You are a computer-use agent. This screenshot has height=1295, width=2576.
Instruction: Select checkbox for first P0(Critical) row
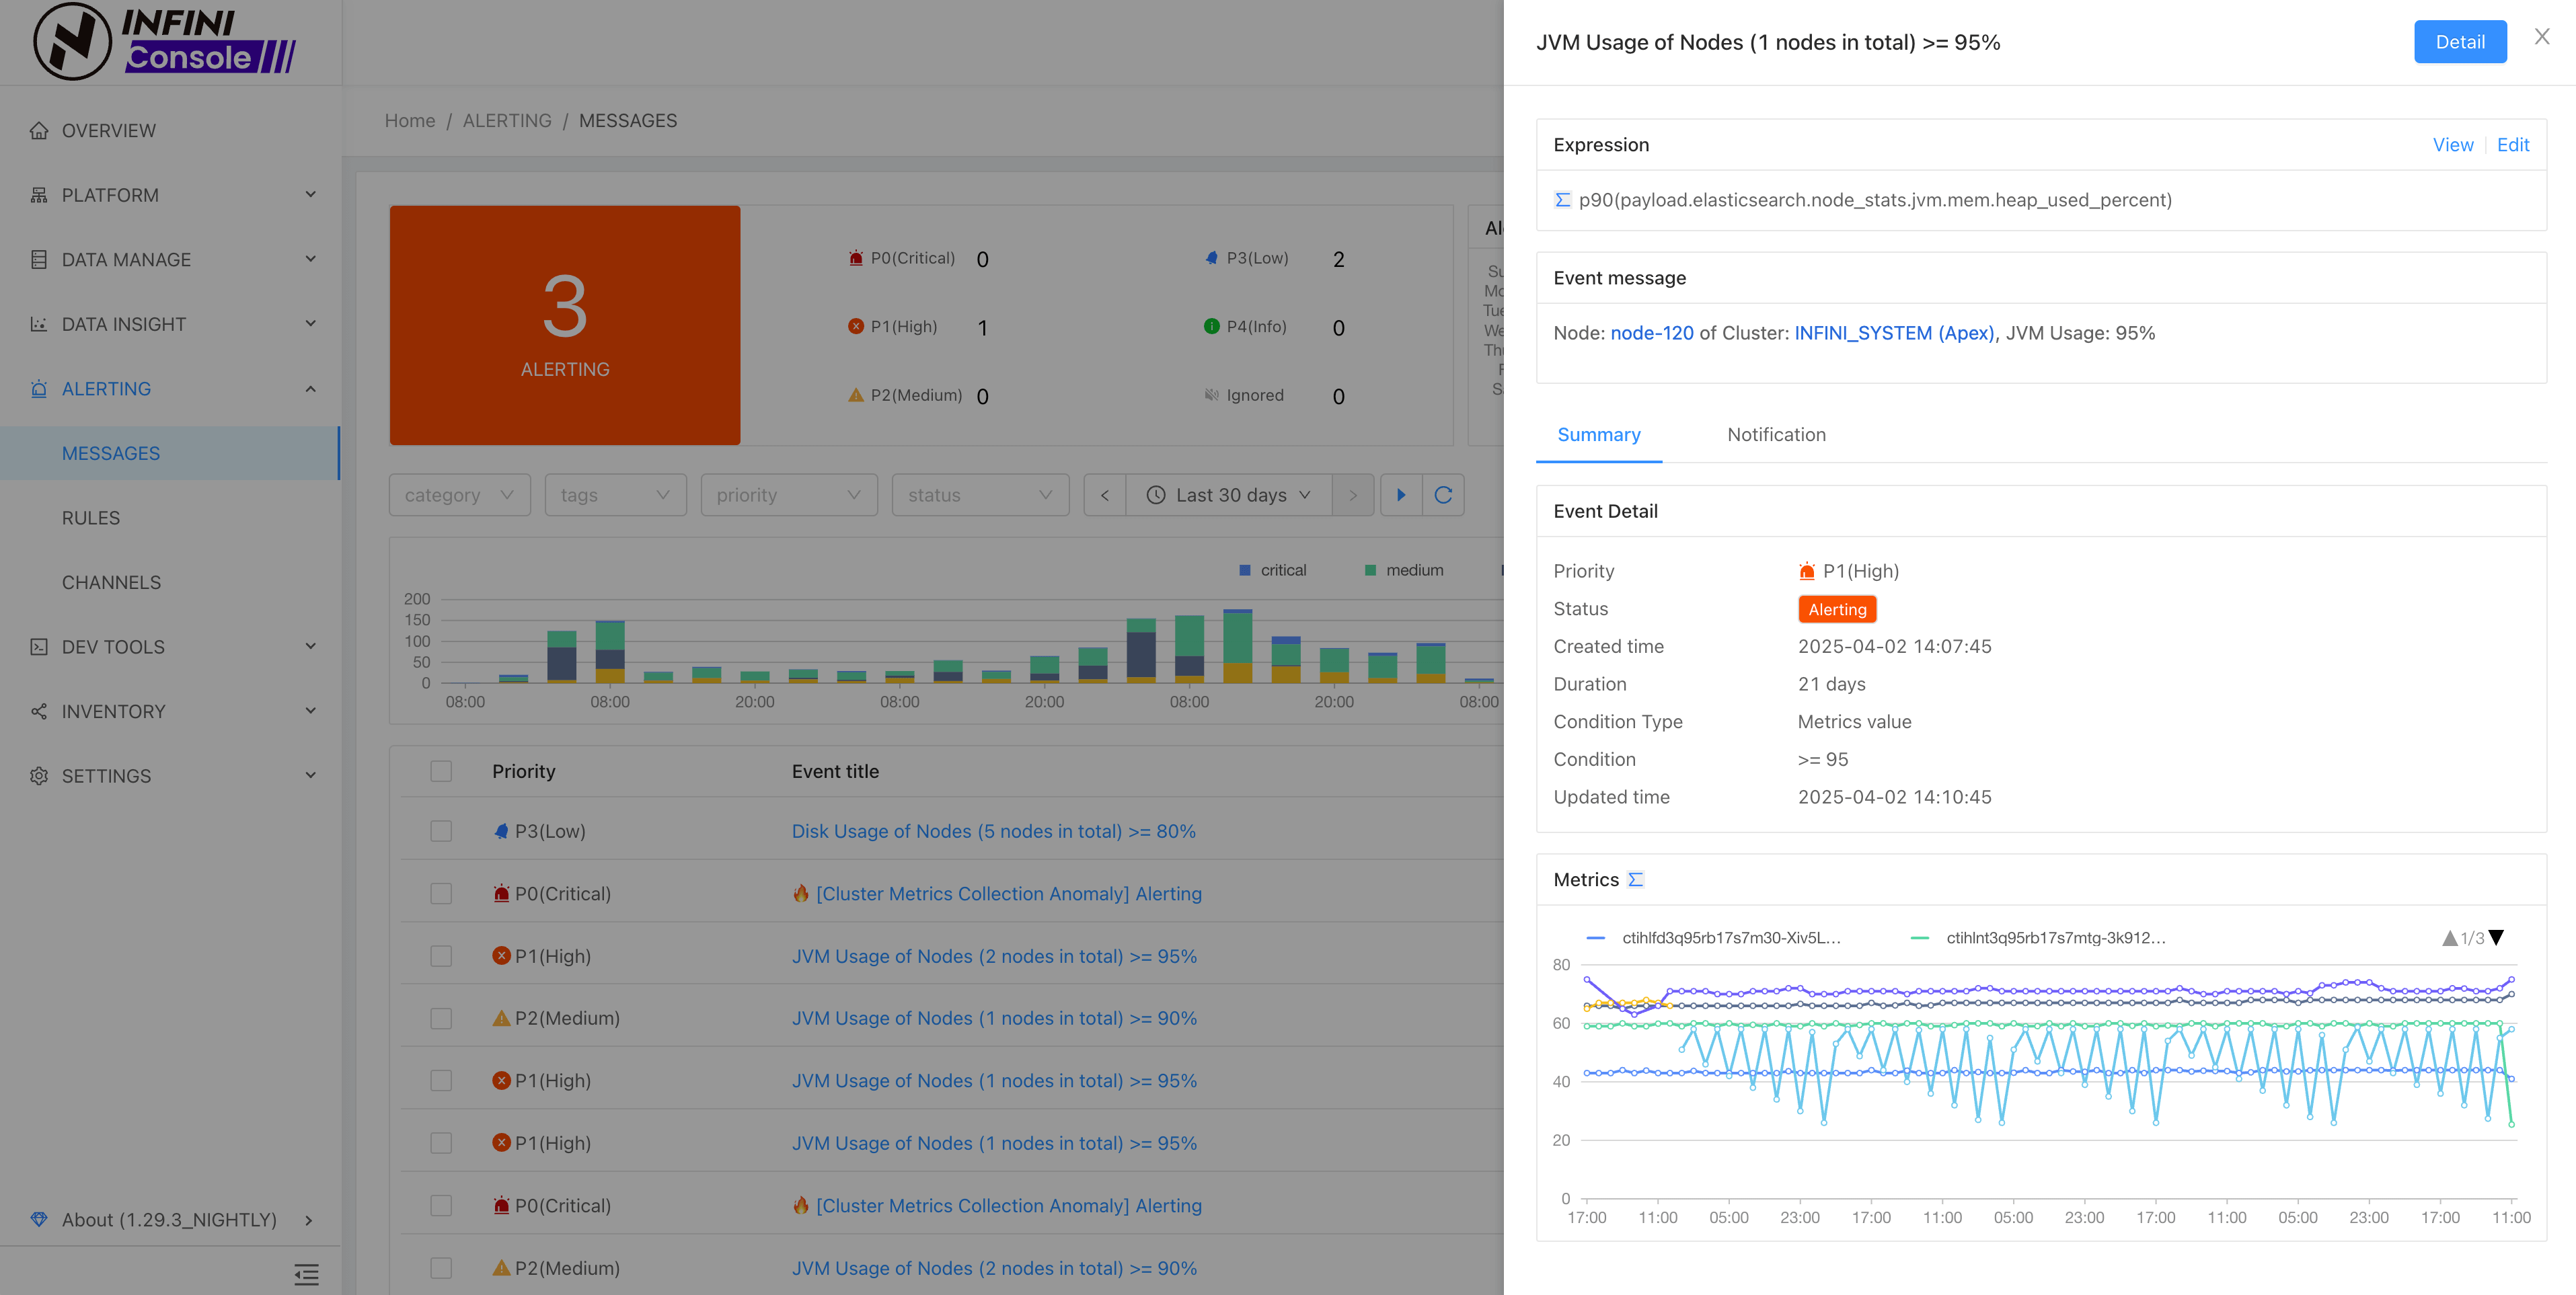click(441, 894)
